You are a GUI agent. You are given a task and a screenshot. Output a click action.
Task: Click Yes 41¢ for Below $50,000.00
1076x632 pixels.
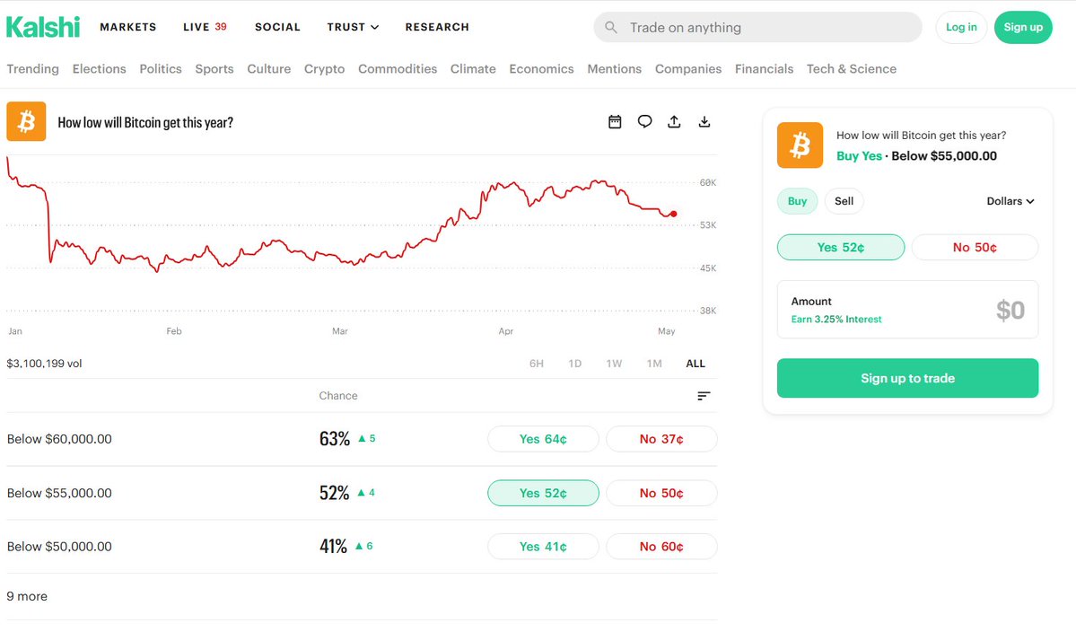click(x=543, y=546)
